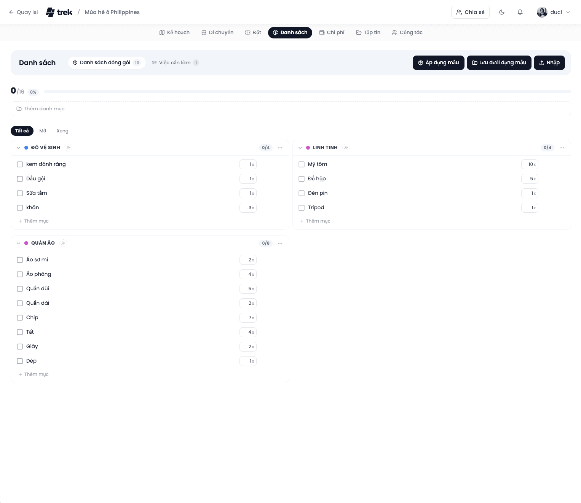
Task: Check off Tripod
Action: coord(302,208)
